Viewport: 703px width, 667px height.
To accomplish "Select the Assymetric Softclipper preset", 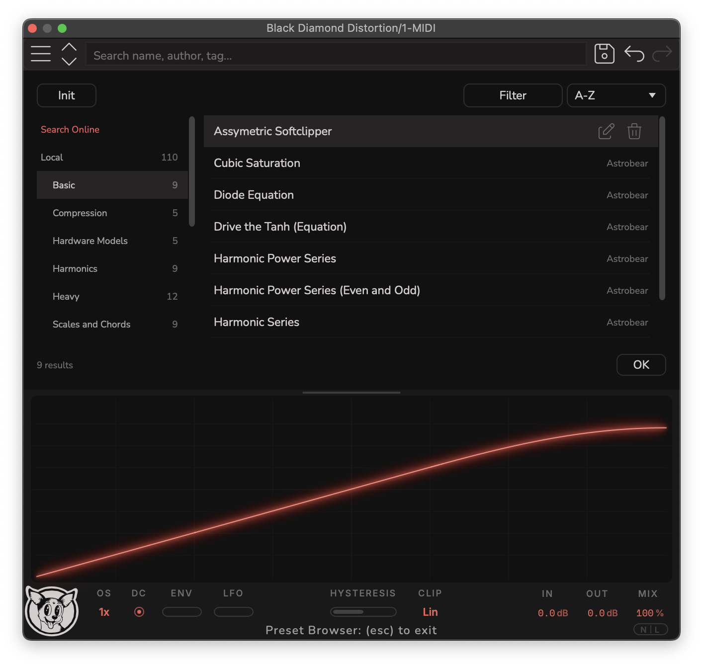I will tap(431, 131).
